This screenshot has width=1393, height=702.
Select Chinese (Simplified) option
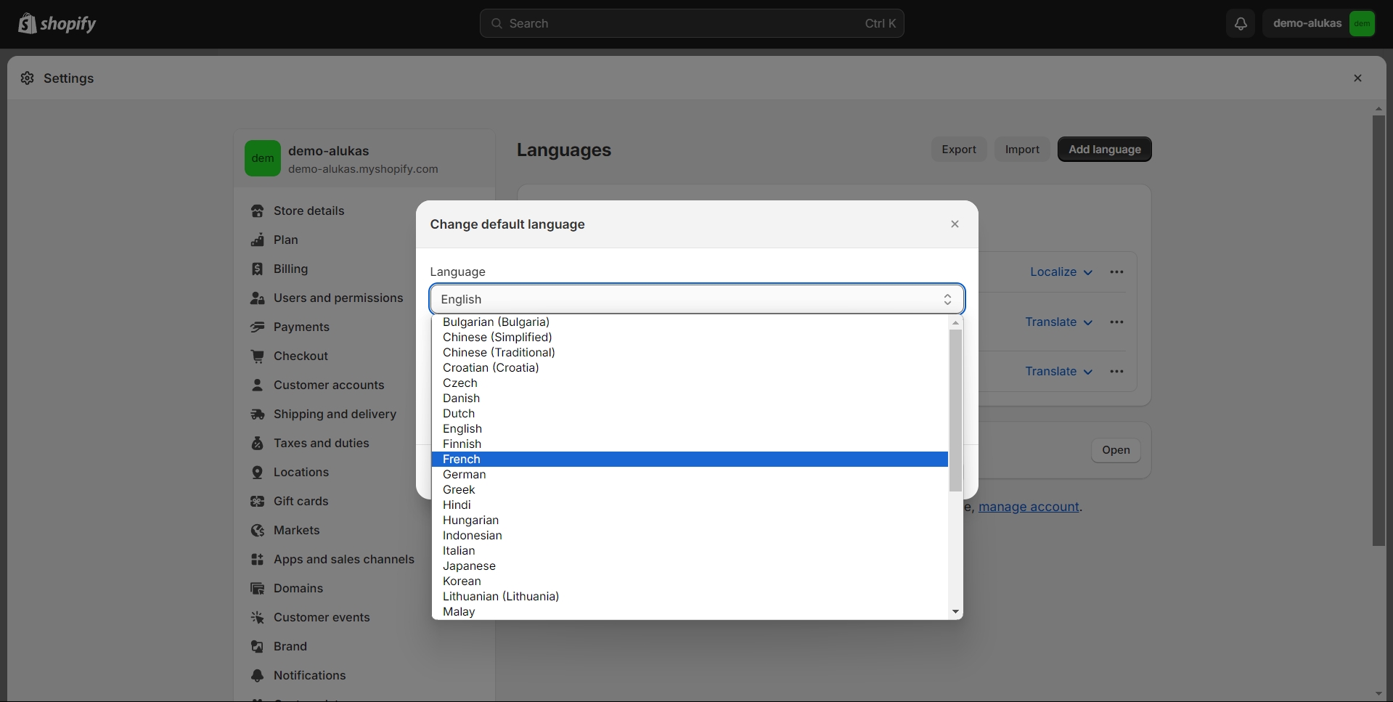pos(497,338)
